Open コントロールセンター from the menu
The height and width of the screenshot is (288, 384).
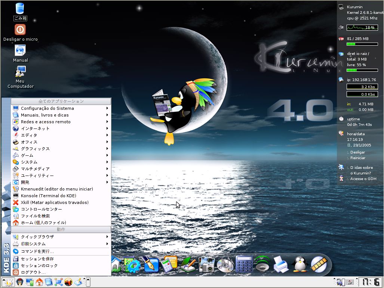tap(61, 209)
